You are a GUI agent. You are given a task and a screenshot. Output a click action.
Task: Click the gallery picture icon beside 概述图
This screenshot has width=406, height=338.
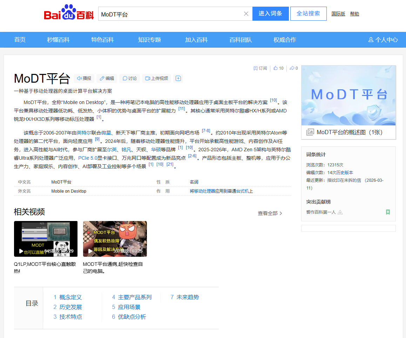coord(310,132)
